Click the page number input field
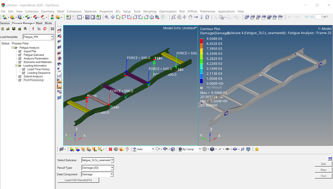 pyautogui.click(x=319, y=17)
